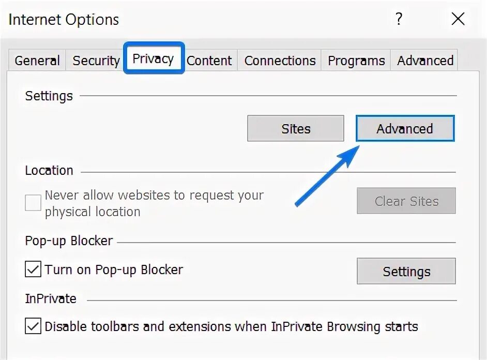Click the Internet Options title bar text
The image size is (487, 360).
pyautogui.click(x=64, y=20)
